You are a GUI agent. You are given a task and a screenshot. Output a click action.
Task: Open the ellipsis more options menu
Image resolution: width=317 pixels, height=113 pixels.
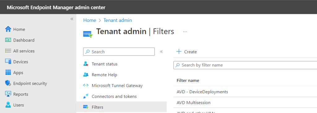coord(185,32)
